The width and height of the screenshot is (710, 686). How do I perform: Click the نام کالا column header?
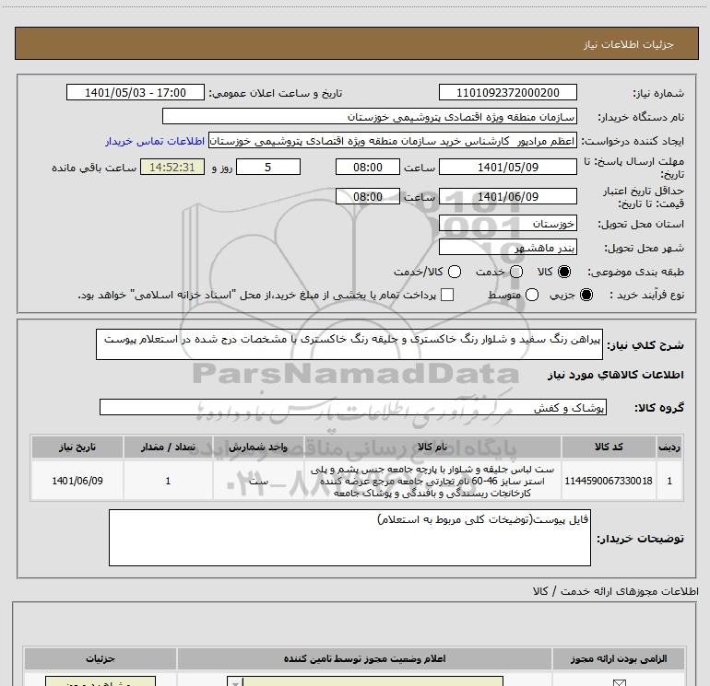coord(432,447)
